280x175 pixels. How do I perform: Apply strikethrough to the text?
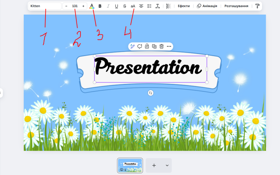[x=125, y=6]
